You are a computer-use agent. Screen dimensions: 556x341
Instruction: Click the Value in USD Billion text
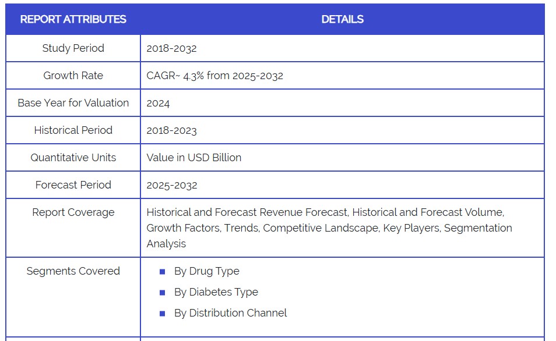pyautogui.click(x=193, y=158)
